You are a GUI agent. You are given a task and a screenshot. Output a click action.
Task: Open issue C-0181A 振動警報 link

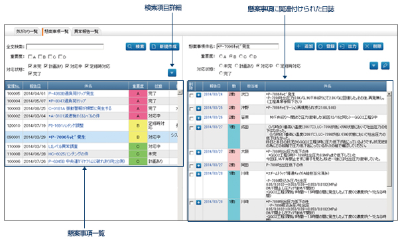pos(80,108)
